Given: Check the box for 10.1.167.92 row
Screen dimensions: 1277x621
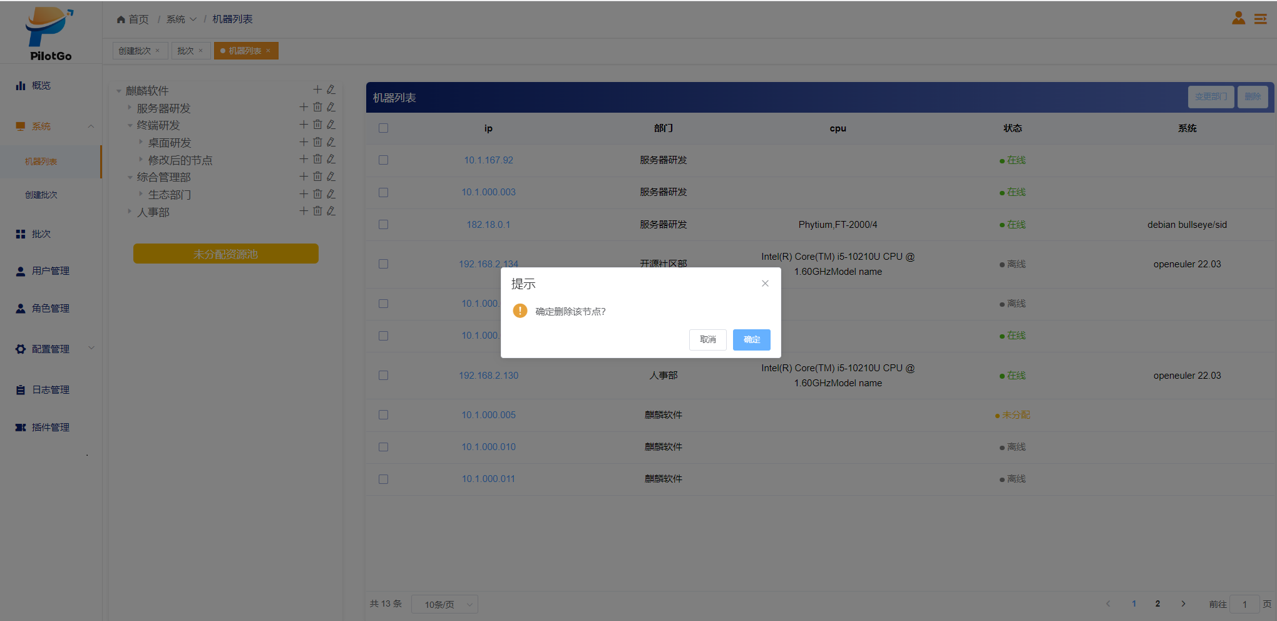Looking at the screenshot, I should click(x=384, y=160).
